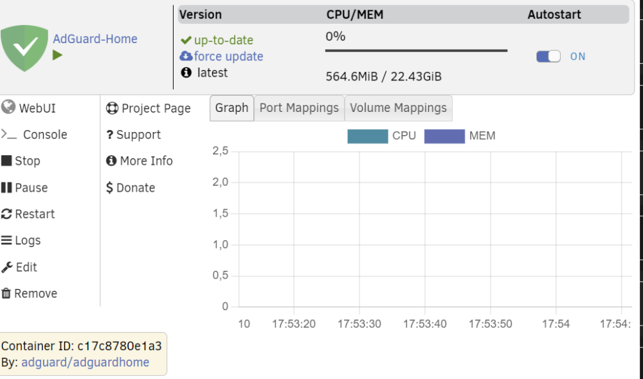Remove the container via the trash icon

(x=6, y=293)
